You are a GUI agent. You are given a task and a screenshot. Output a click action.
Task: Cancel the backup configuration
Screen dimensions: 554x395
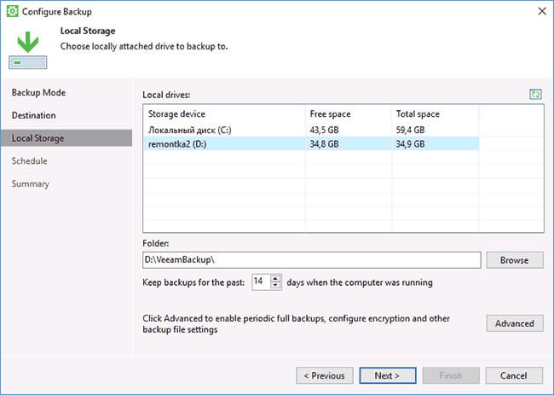click(x=514, y=375)
